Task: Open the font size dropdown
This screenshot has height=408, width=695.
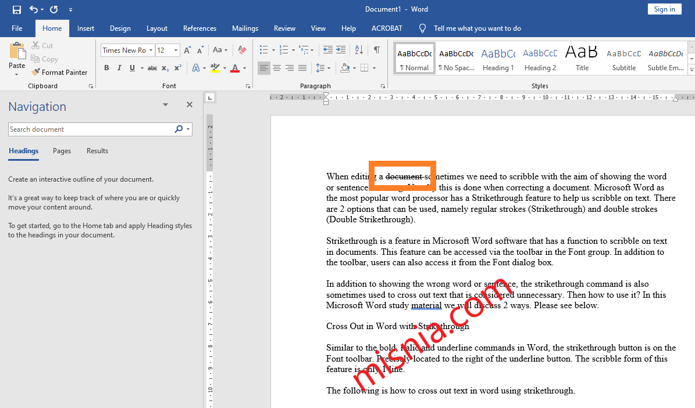Action: (x=176, y=50)
